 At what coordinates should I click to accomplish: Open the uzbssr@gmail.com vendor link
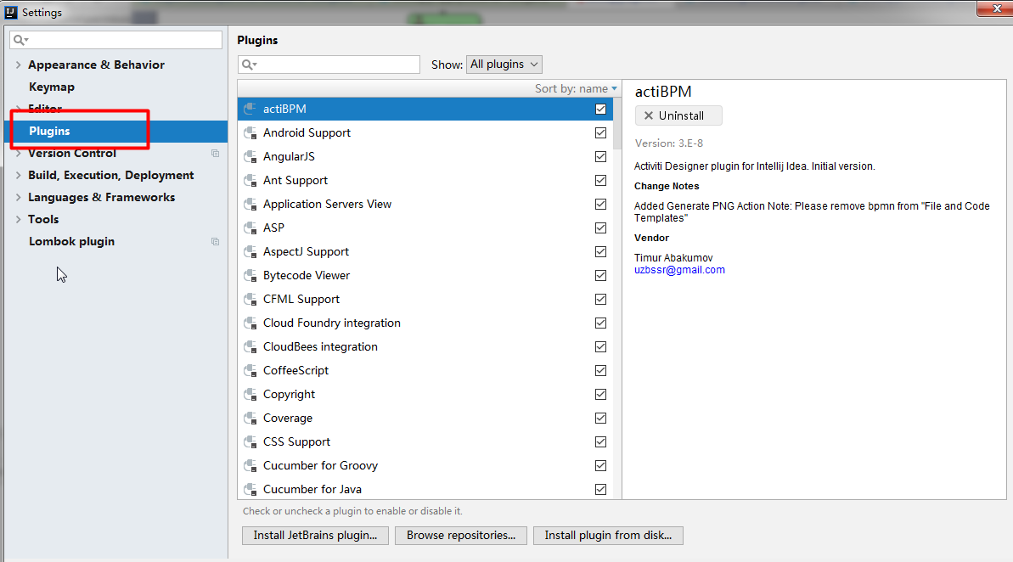tap(679, 270)
